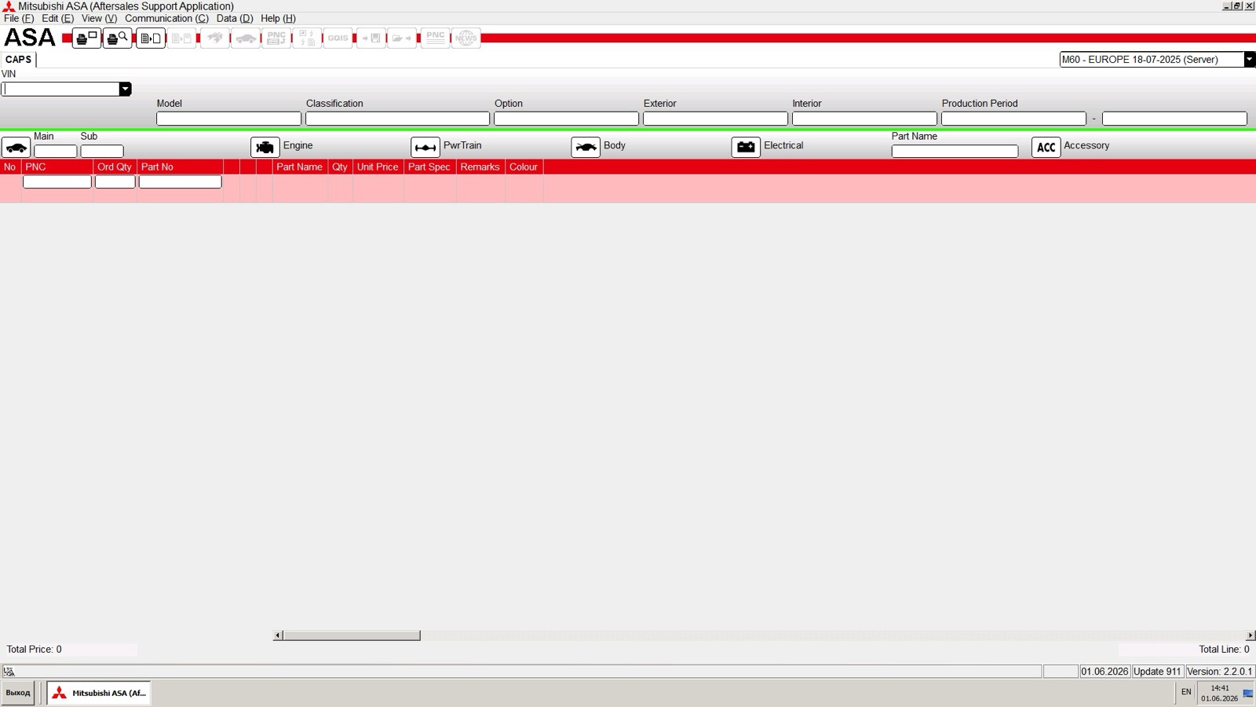Click the Remarks column header

point(480,167)
